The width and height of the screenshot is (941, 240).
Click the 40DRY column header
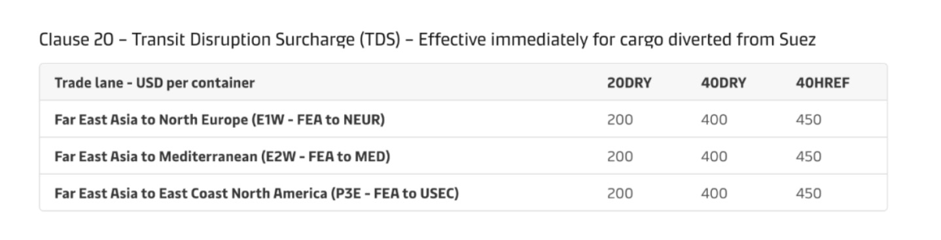point(724,83)
